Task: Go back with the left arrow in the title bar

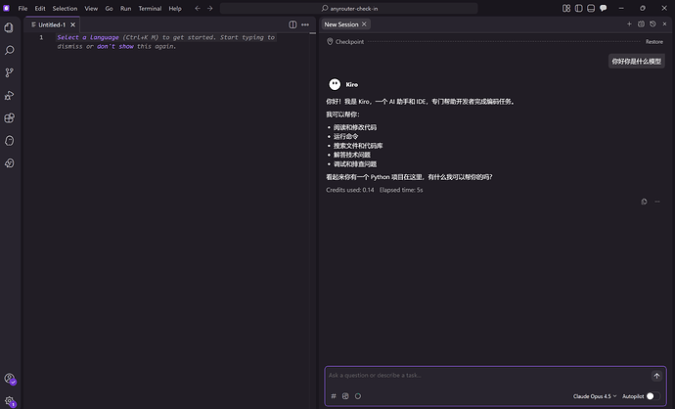Action: (198, 8)
